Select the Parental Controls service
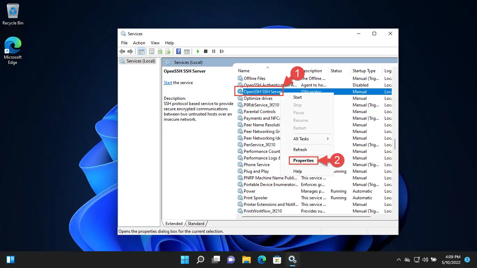The height and width of the screenshot is (268, 477). click(x=259, y=112)
